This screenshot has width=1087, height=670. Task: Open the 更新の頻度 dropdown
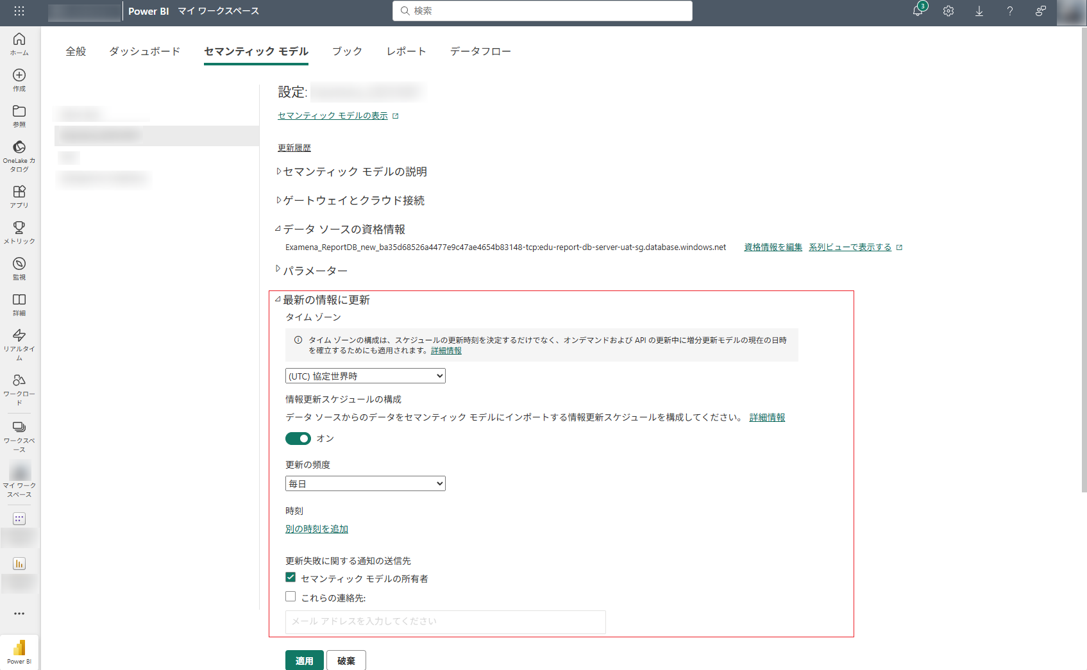point(365,483)
